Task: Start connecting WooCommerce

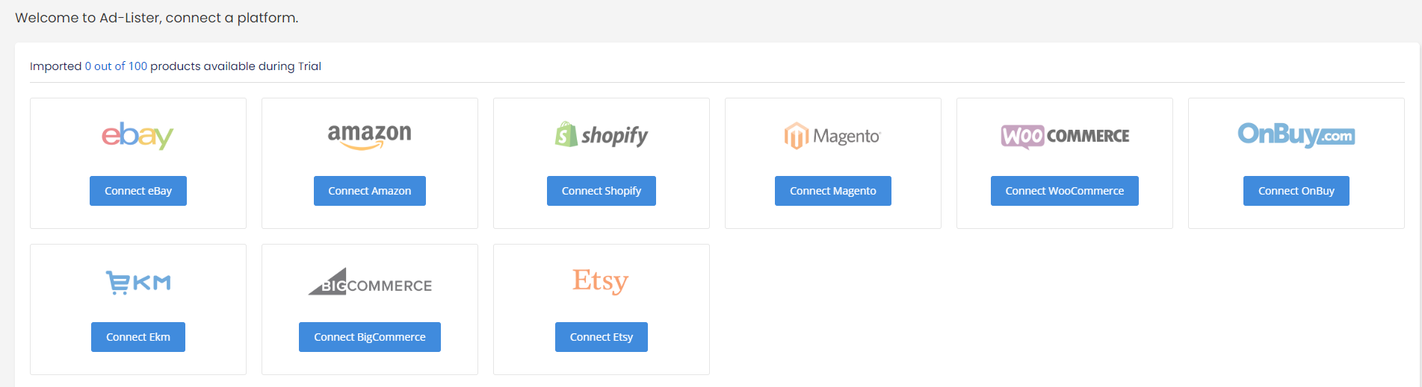Action: click(x=1065, y=191)
